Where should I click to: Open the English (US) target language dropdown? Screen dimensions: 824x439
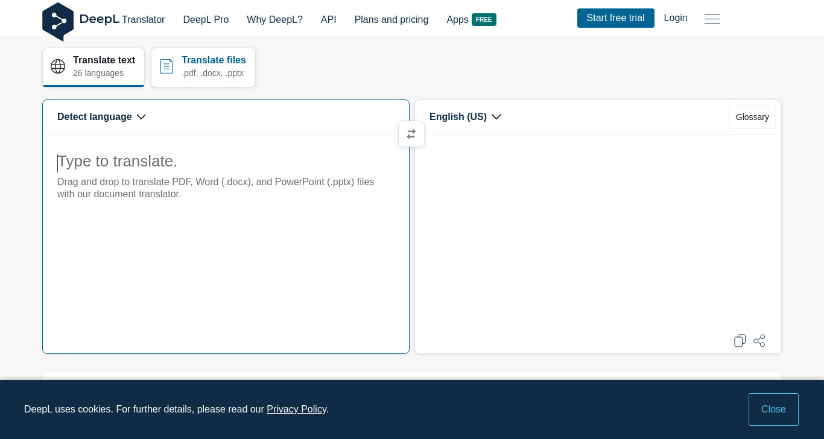(465, 117)
